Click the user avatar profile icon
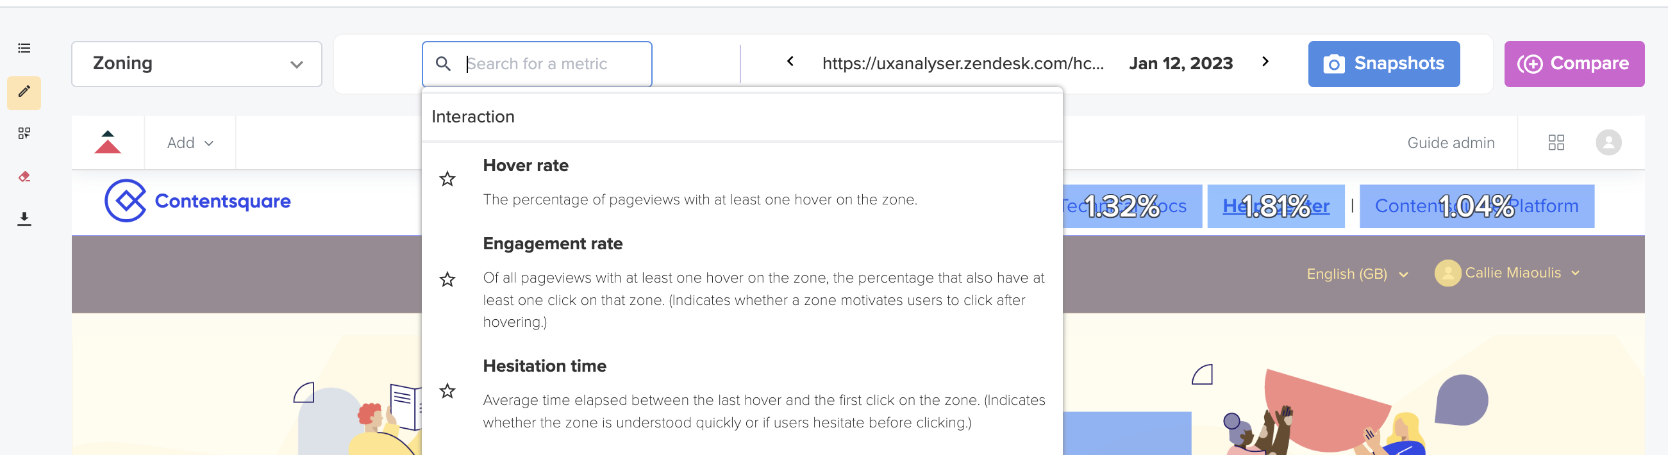This screenshot has height=455, width=1668. coord(1608,142)
